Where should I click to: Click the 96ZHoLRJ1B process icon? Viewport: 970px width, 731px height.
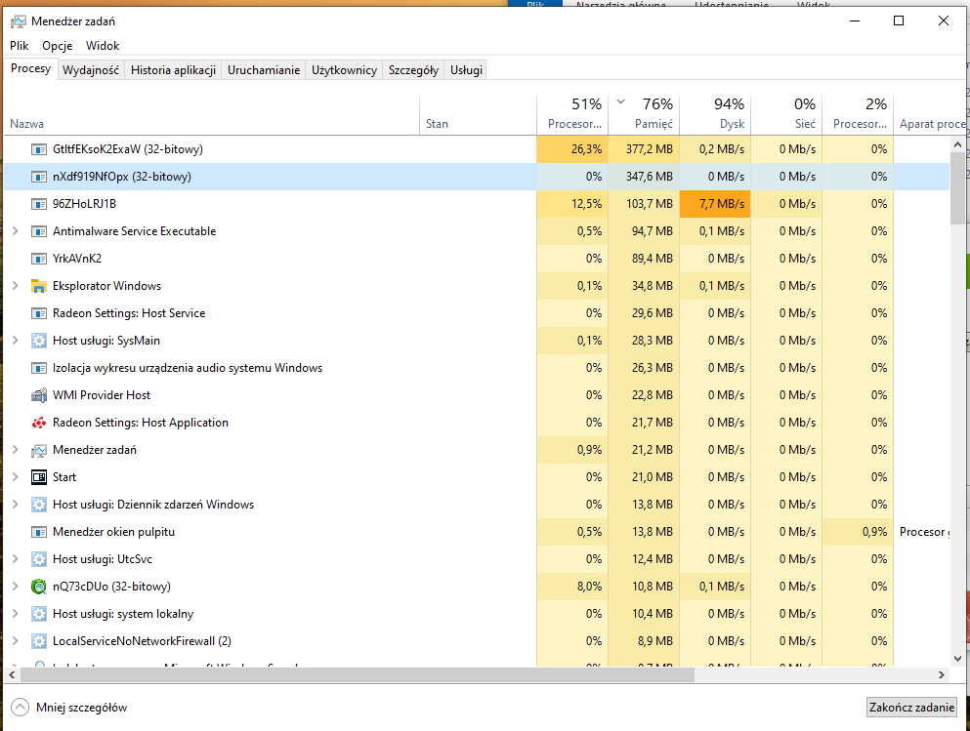click(39, 204)
